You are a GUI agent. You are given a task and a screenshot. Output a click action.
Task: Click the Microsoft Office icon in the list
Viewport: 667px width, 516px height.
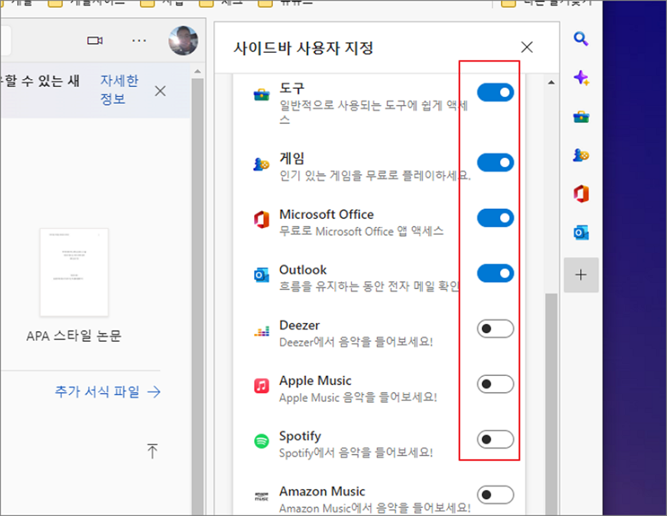pyautogui.click(x=261, y=220)
